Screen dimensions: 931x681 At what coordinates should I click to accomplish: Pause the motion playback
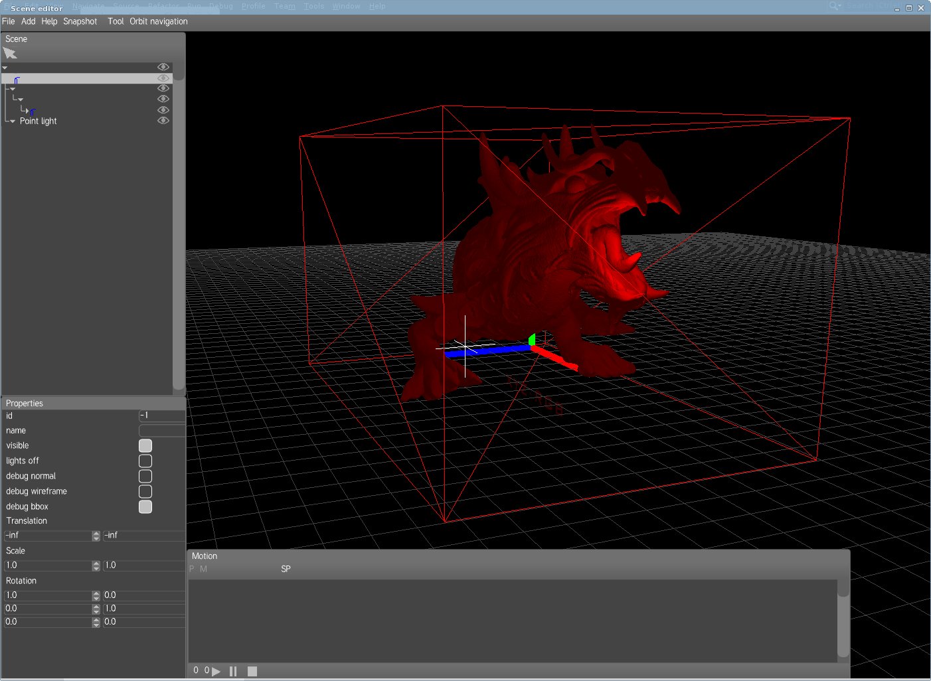233,671
